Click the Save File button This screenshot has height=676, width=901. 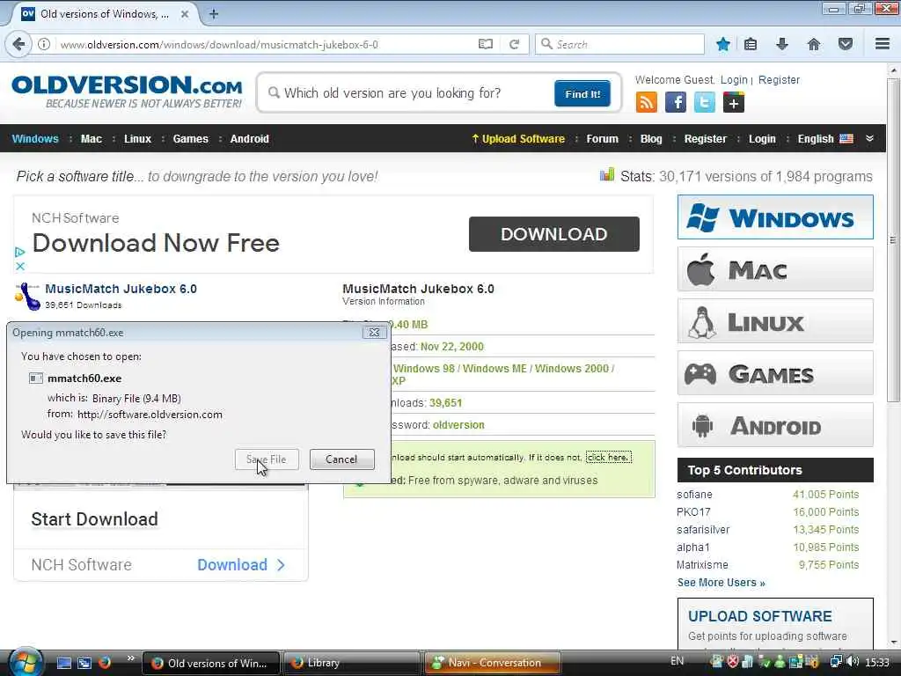tap(267, 459)
